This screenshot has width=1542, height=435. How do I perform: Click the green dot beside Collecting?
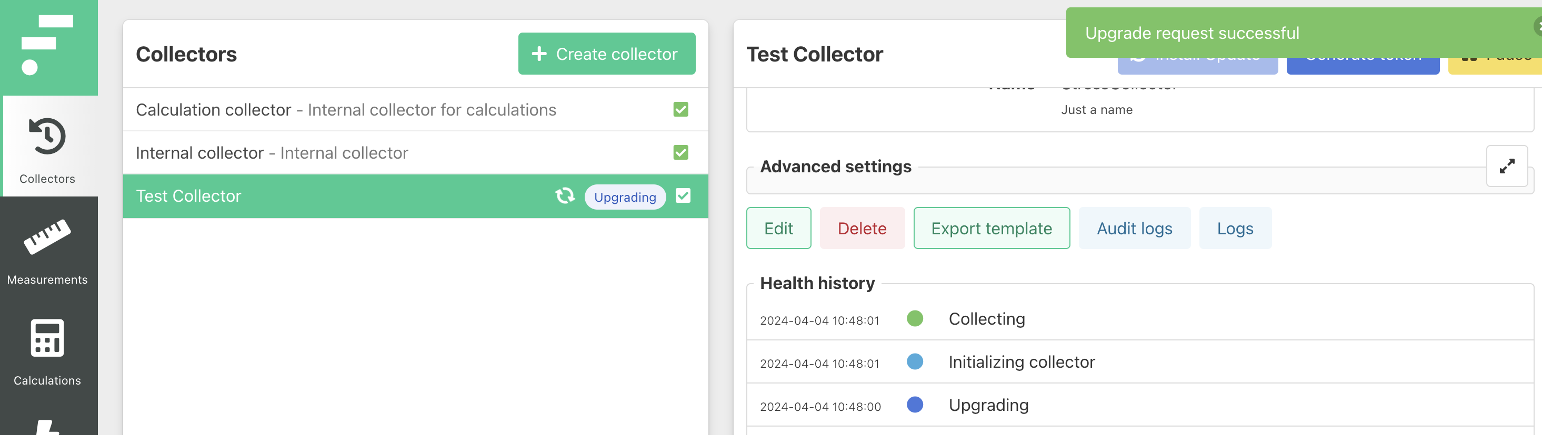[915, 318]
